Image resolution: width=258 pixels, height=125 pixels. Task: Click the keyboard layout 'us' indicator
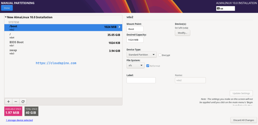[225, 9]
